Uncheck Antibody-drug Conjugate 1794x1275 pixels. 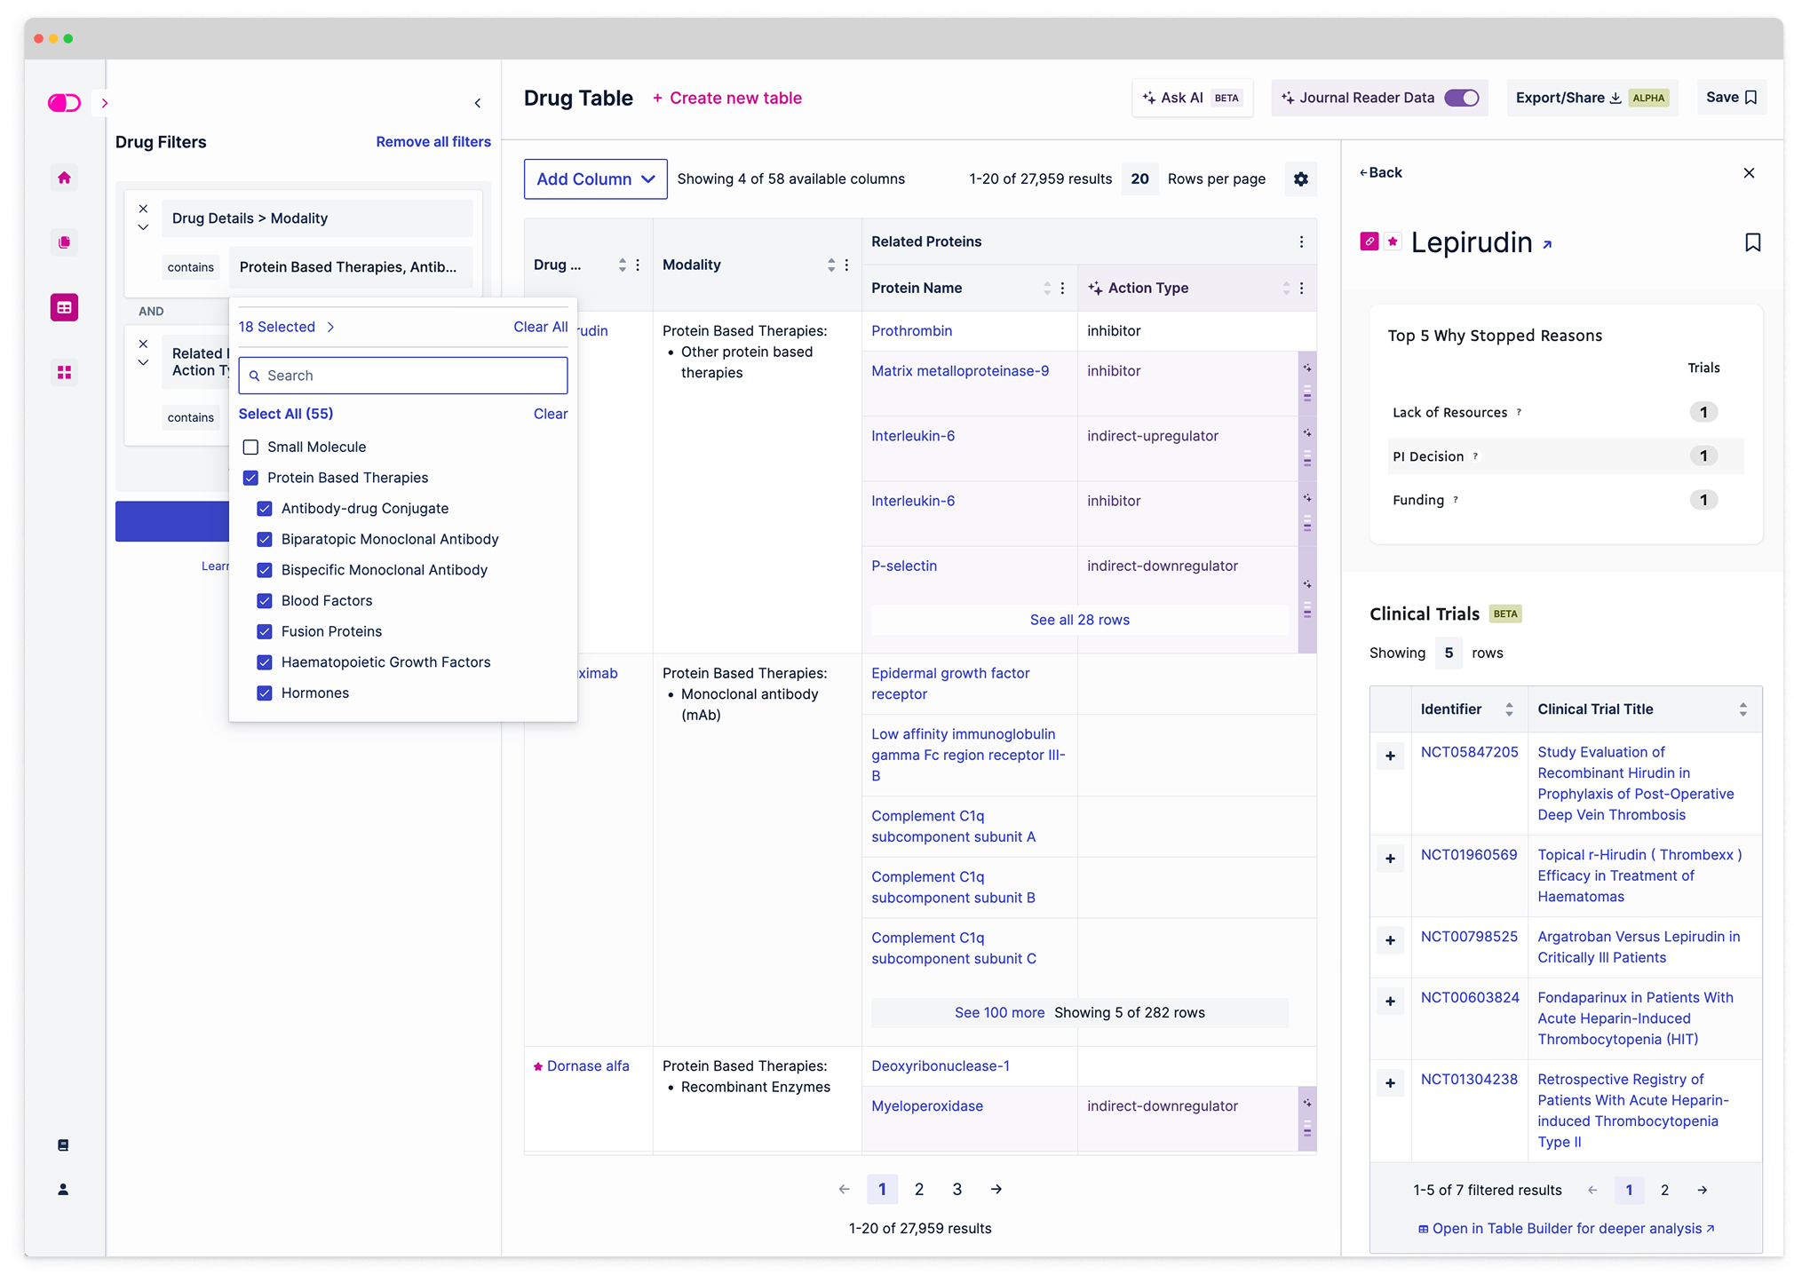pos(265,509)
